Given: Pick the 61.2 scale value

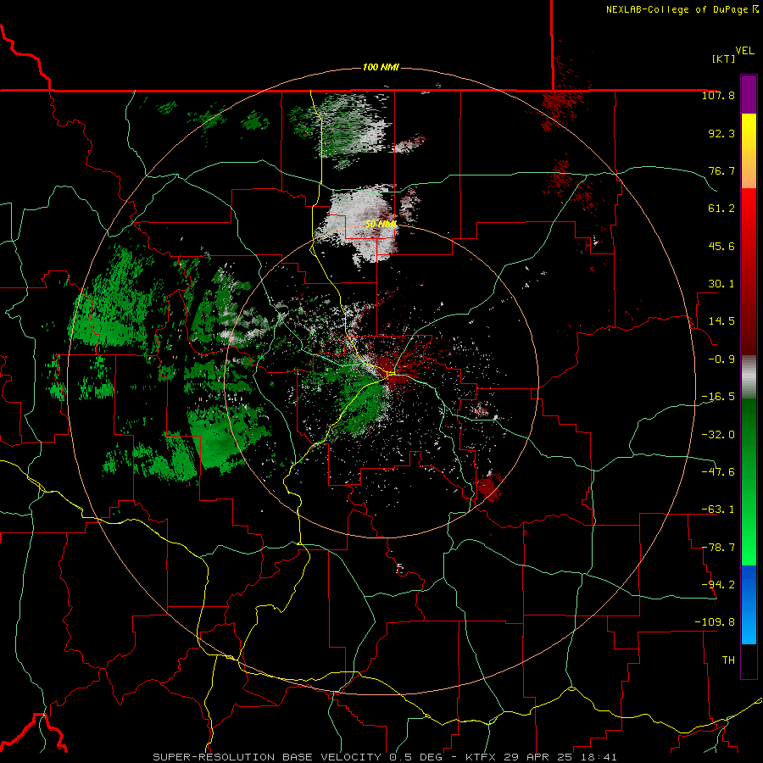Looking at the screenshot, I should click(x=721, y=209).
